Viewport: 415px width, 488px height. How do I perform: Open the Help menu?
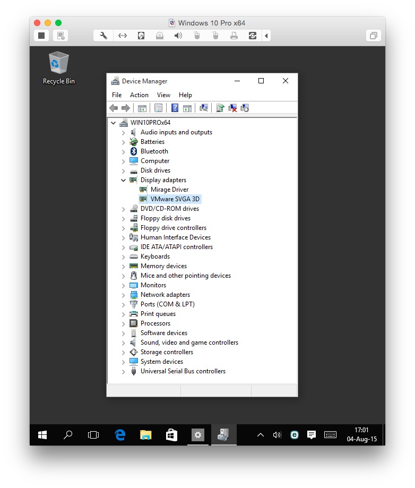pyautogui.click(x=185, y=95)
